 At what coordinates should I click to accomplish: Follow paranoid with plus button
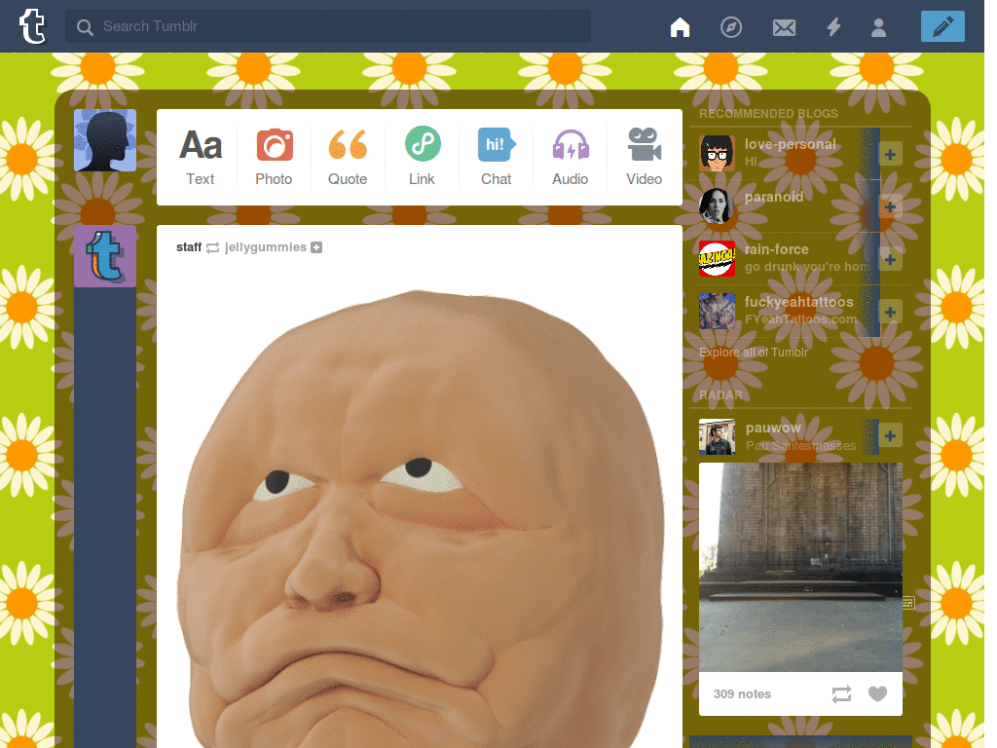tap(890, 206)
